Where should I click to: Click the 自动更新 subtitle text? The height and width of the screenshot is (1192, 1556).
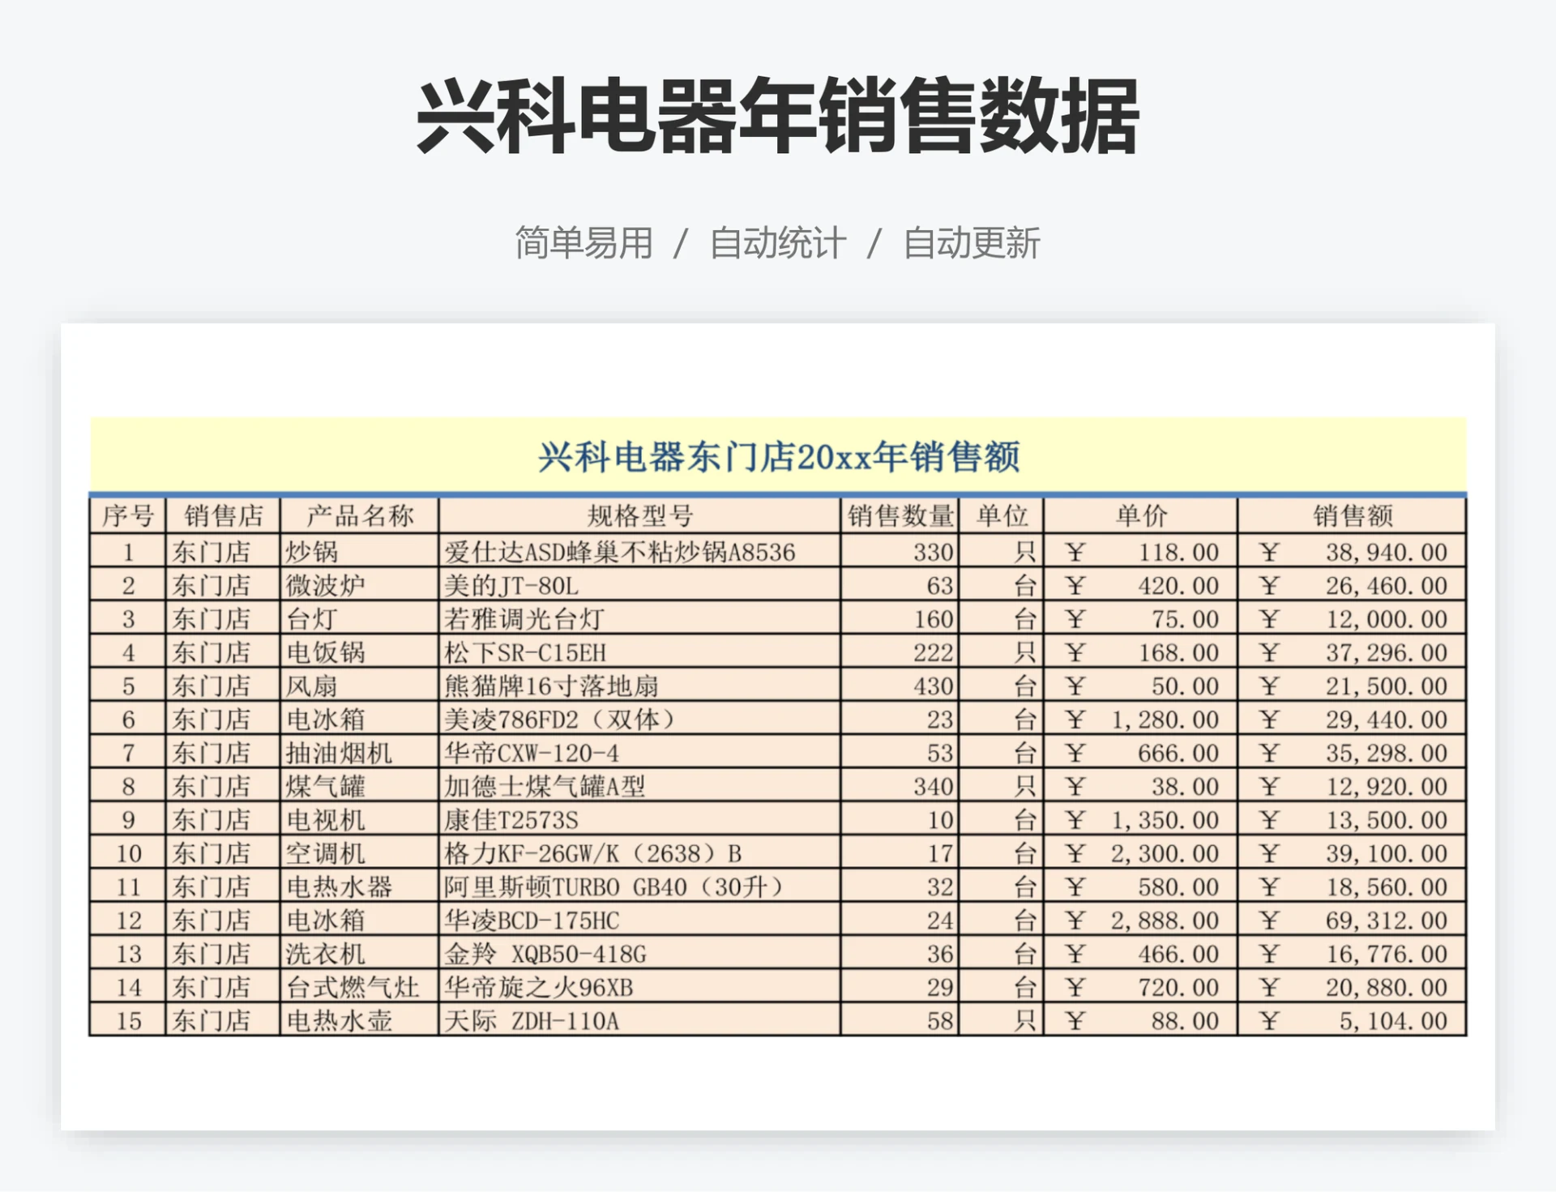click(x=971, y=243)
